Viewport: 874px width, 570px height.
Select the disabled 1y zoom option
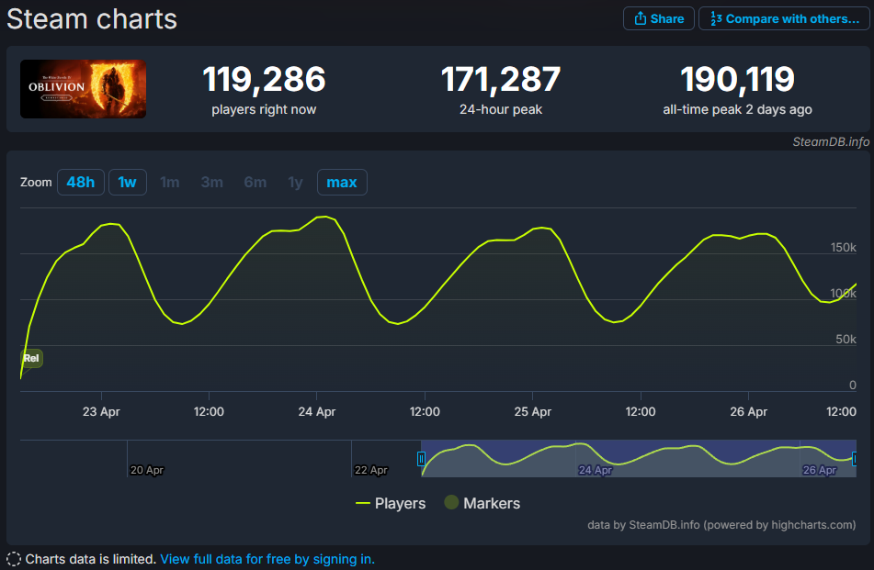click(x=295, y=182)
